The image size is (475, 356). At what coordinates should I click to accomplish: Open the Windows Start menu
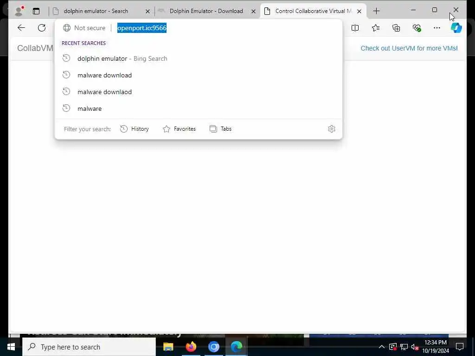(x=11, y=347)
